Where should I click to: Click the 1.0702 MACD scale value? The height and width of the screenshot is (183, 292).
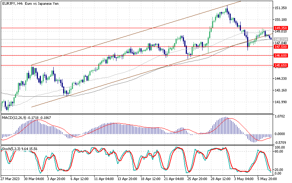coord(280,116)
